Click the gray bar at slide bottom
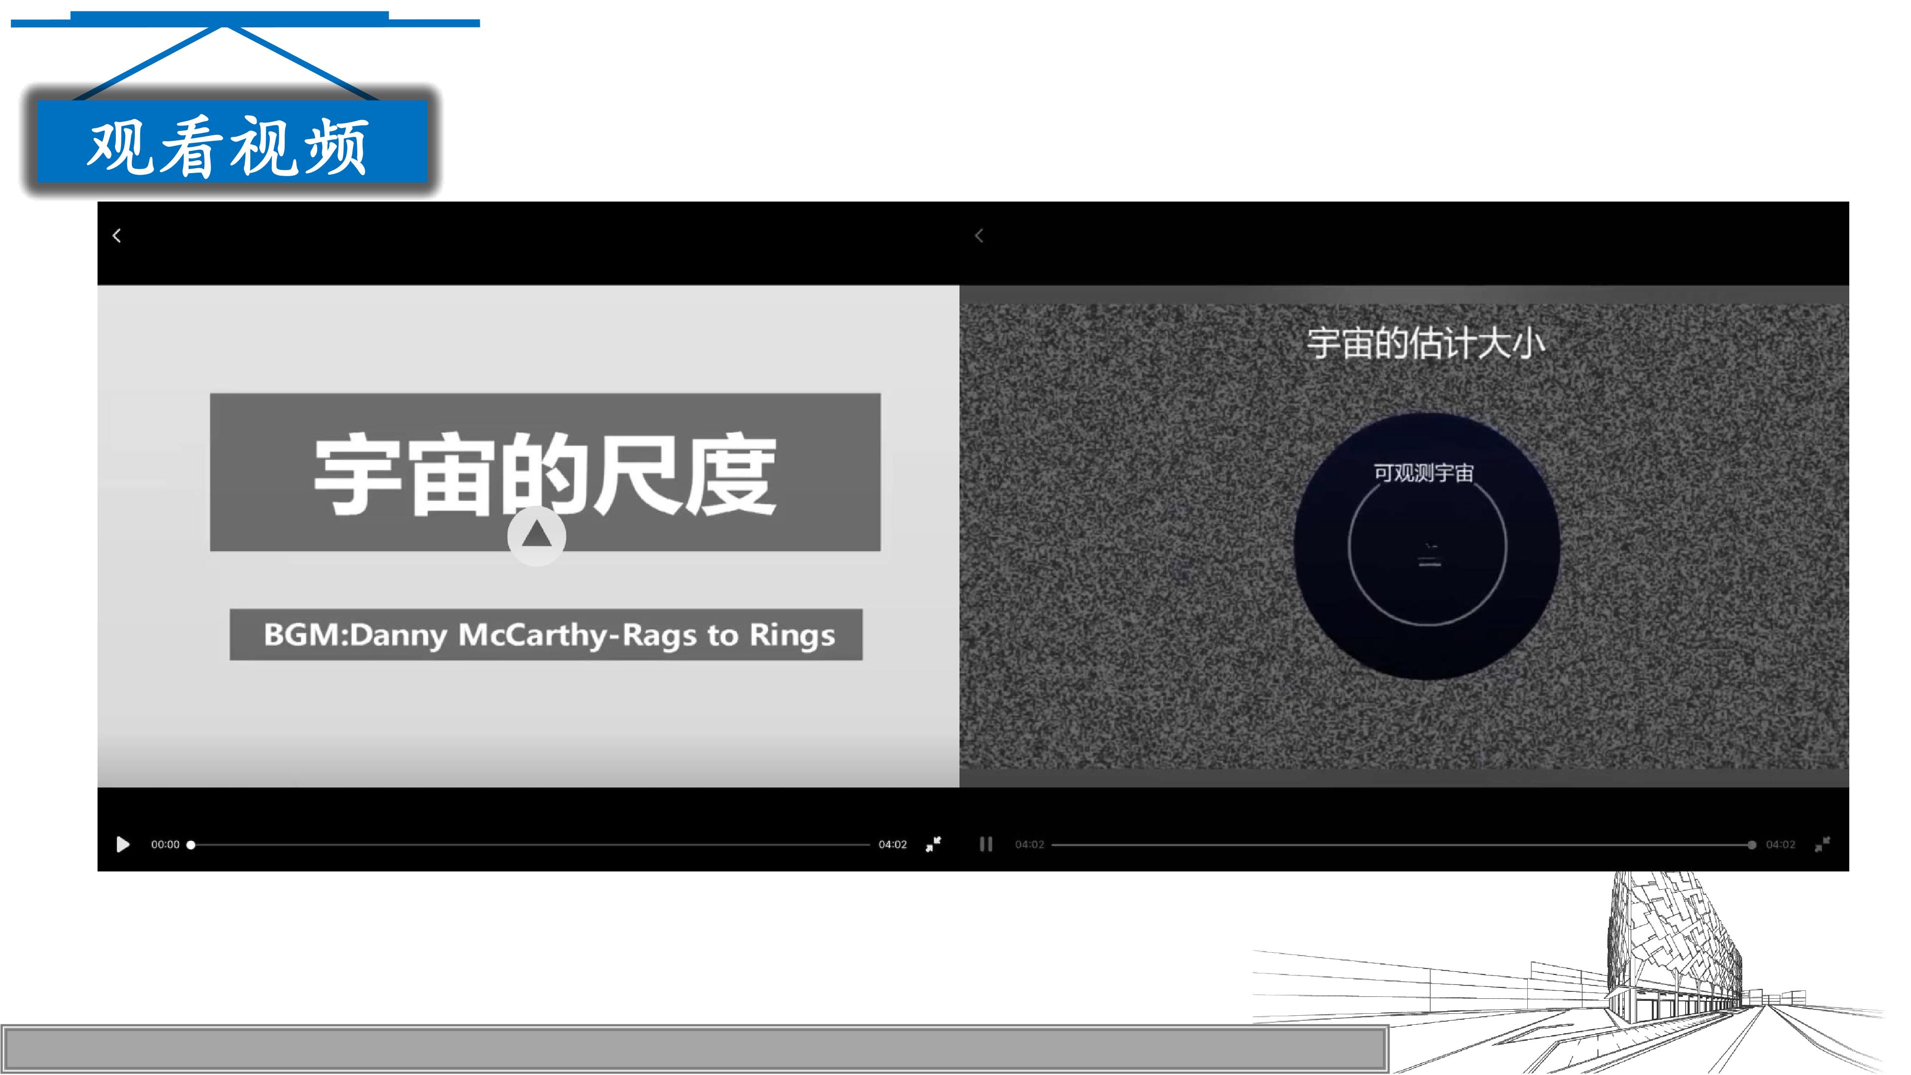The image size is (1911, 1075). pyautogui.click(x=695, y=1049)
